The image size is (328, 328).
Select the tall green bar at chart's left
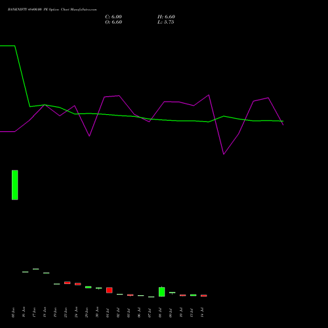pyautogui.click(x=15, y=185)
